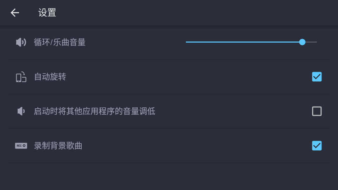
Task: Click the 设置 page title
Action: pos(47,13)
